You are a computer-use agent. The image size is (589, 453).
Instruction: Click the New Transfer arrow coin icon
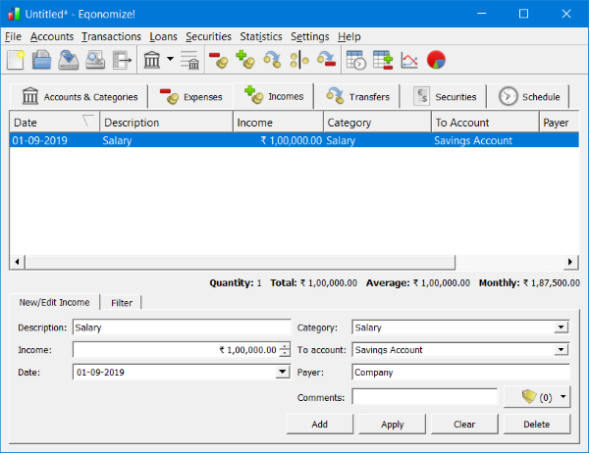(272, 61)
